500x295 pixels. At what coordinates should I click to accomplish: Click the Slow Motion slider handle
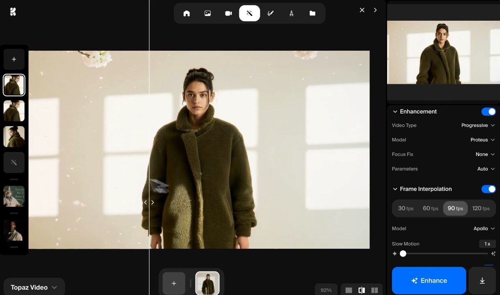click(x=403, y=254)
